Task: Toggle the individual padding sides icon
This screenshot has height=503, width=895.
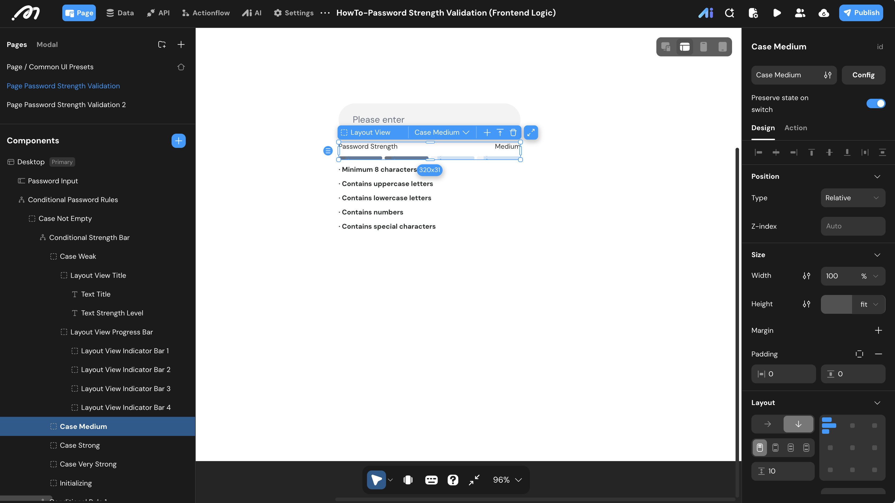Action: [859, 354]
